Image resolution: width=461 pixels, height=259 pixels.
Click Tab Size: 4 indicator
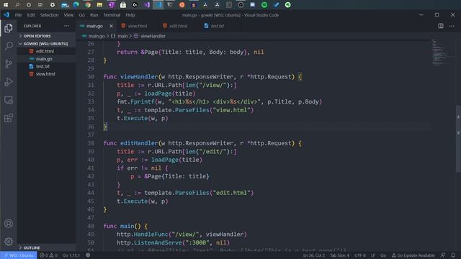[339, 255]
